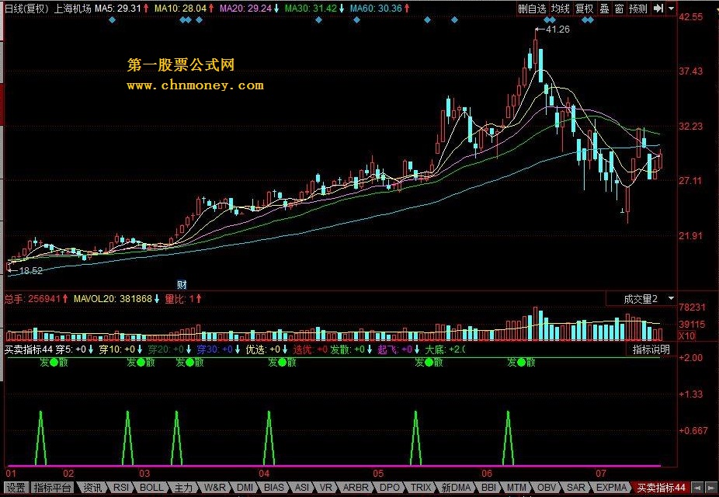Click the 设置 settings button
This screenshot has height=497, width=719.
pyautogui.click(x=15, y=488)
